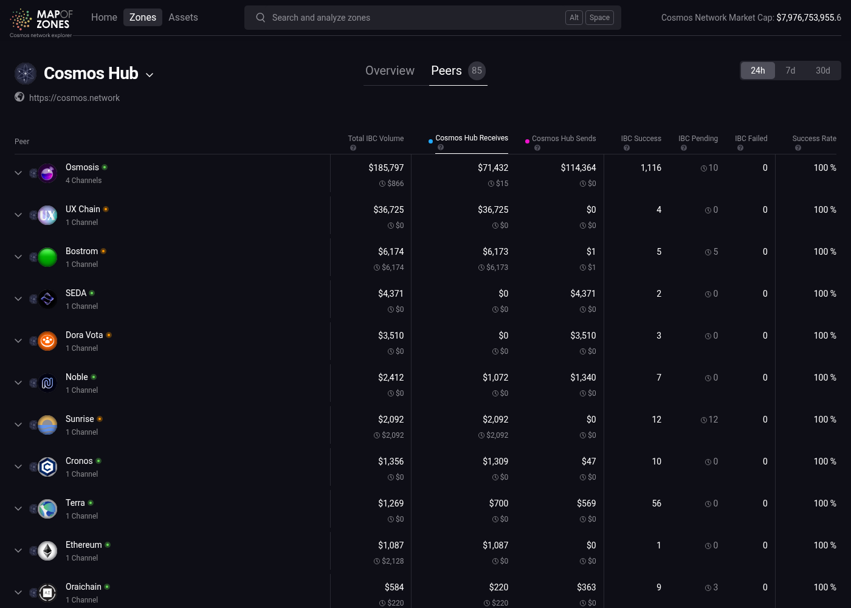
Task: Sort by IBC Success column
Action: coord(641,139)
